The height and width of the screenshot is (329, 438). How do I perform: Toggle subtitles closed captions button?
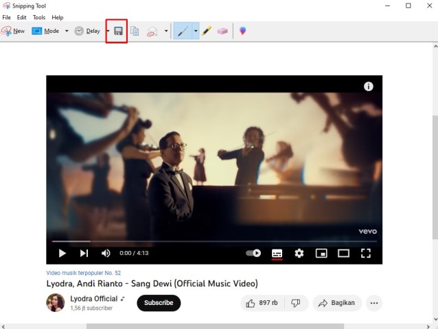[277, 254]
